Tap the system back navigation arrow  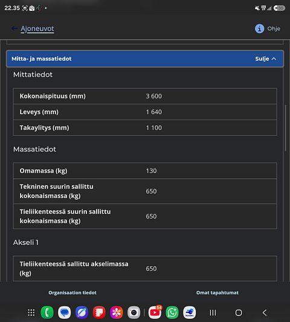265,313
